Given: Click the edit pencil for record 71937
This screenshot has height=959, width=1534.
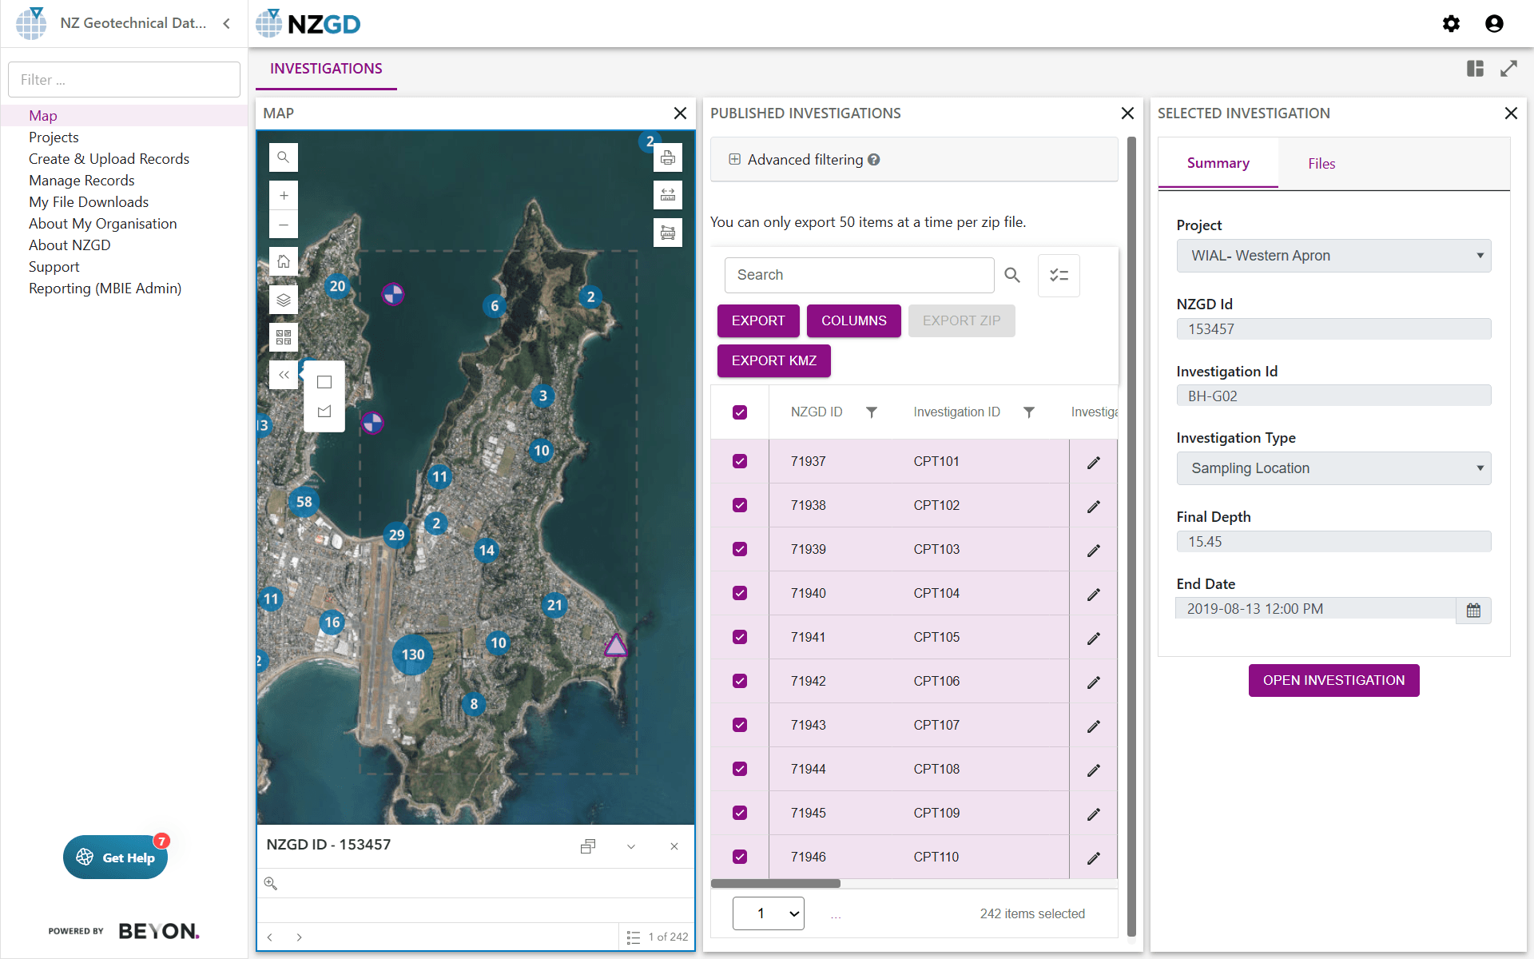Looking at the screenshot, I should pos(1093,461).
